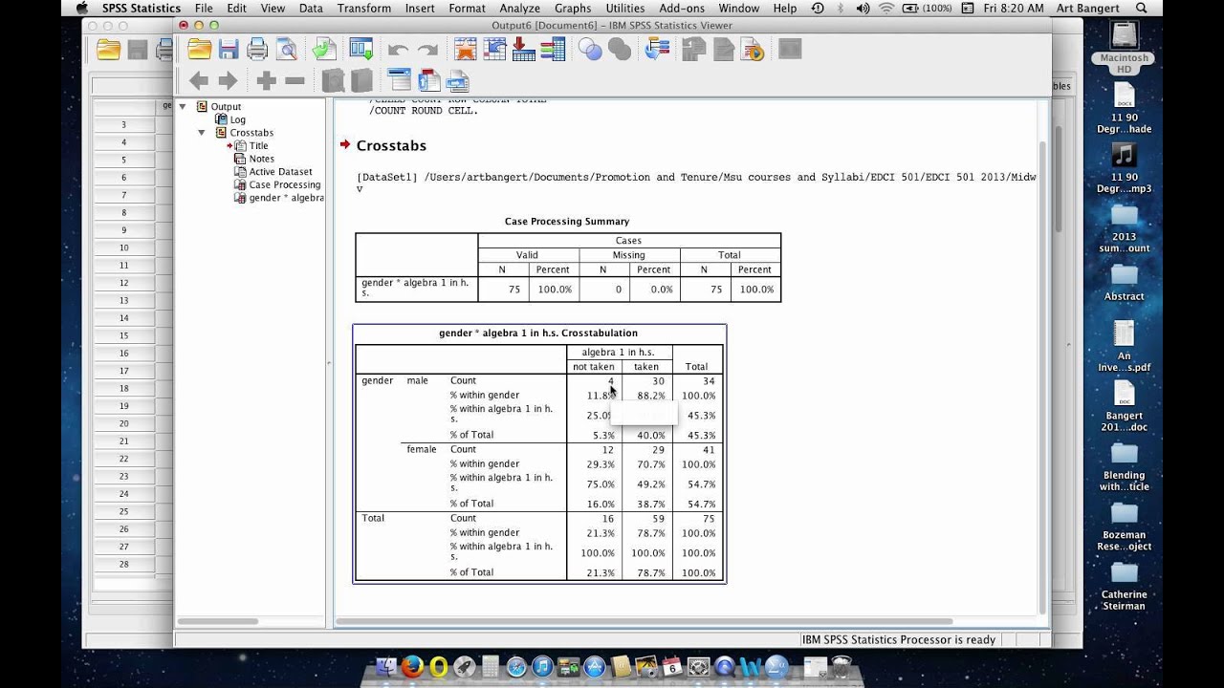Click the Expand plus outline icon
Viewport: 1224px width, 688px height.
point(266,81)
